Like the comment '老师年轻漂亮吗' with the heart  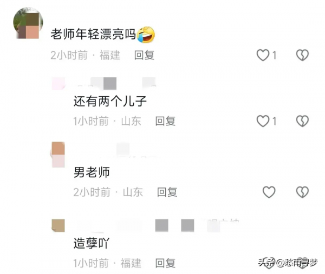tap(263, 55)
